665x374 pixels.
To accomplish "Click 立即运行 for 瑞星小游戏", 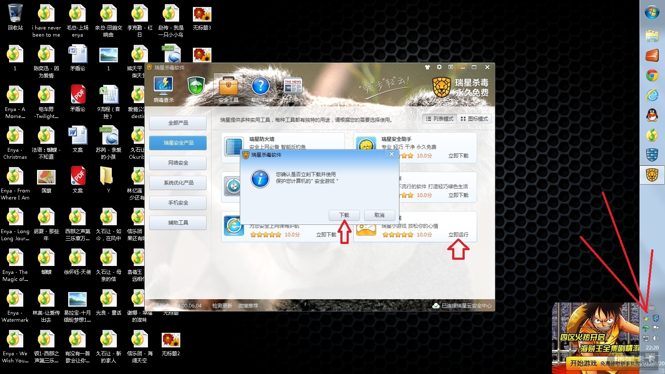I will click(x=458, y=235).
